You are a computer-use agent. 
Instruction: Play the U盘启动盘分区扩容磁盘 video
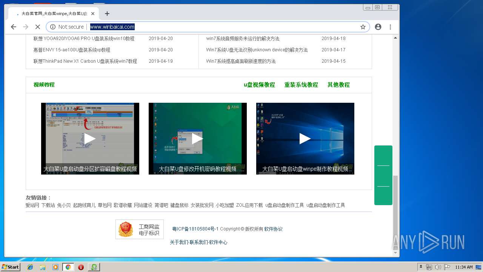click(x=90, y=139)
